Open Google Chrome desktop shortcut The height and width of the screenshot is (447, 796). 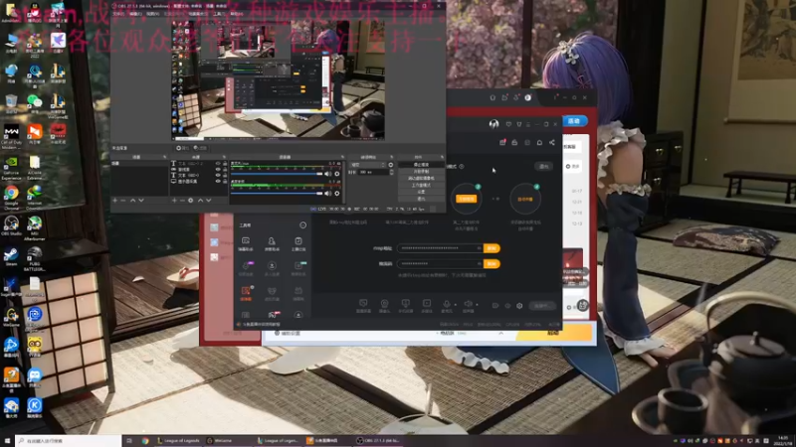click(11, 195)
